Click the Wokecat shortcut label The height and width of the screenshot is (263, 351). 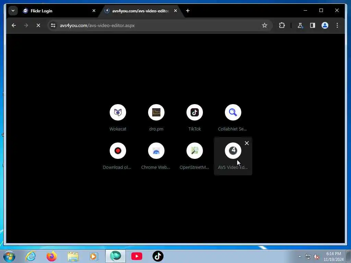click(x=118, y=129)
